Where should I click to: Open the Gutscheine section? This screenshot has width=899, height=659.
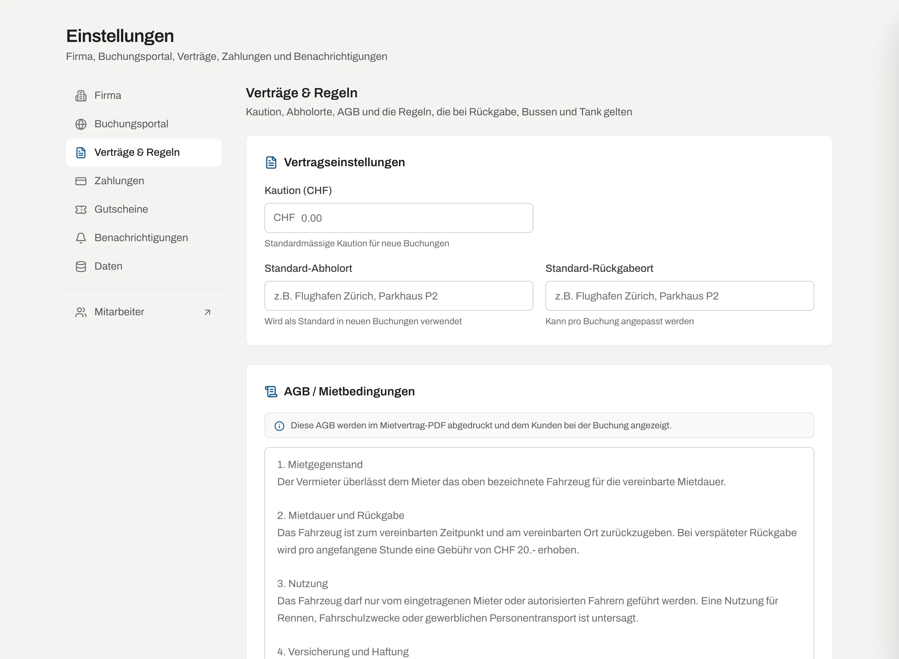pos(143,209)
